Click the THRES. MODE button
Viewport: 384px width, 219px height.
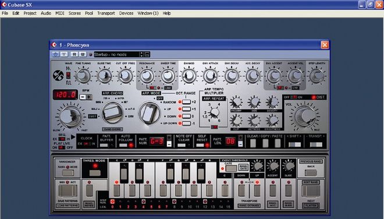[x=95, y=173]
